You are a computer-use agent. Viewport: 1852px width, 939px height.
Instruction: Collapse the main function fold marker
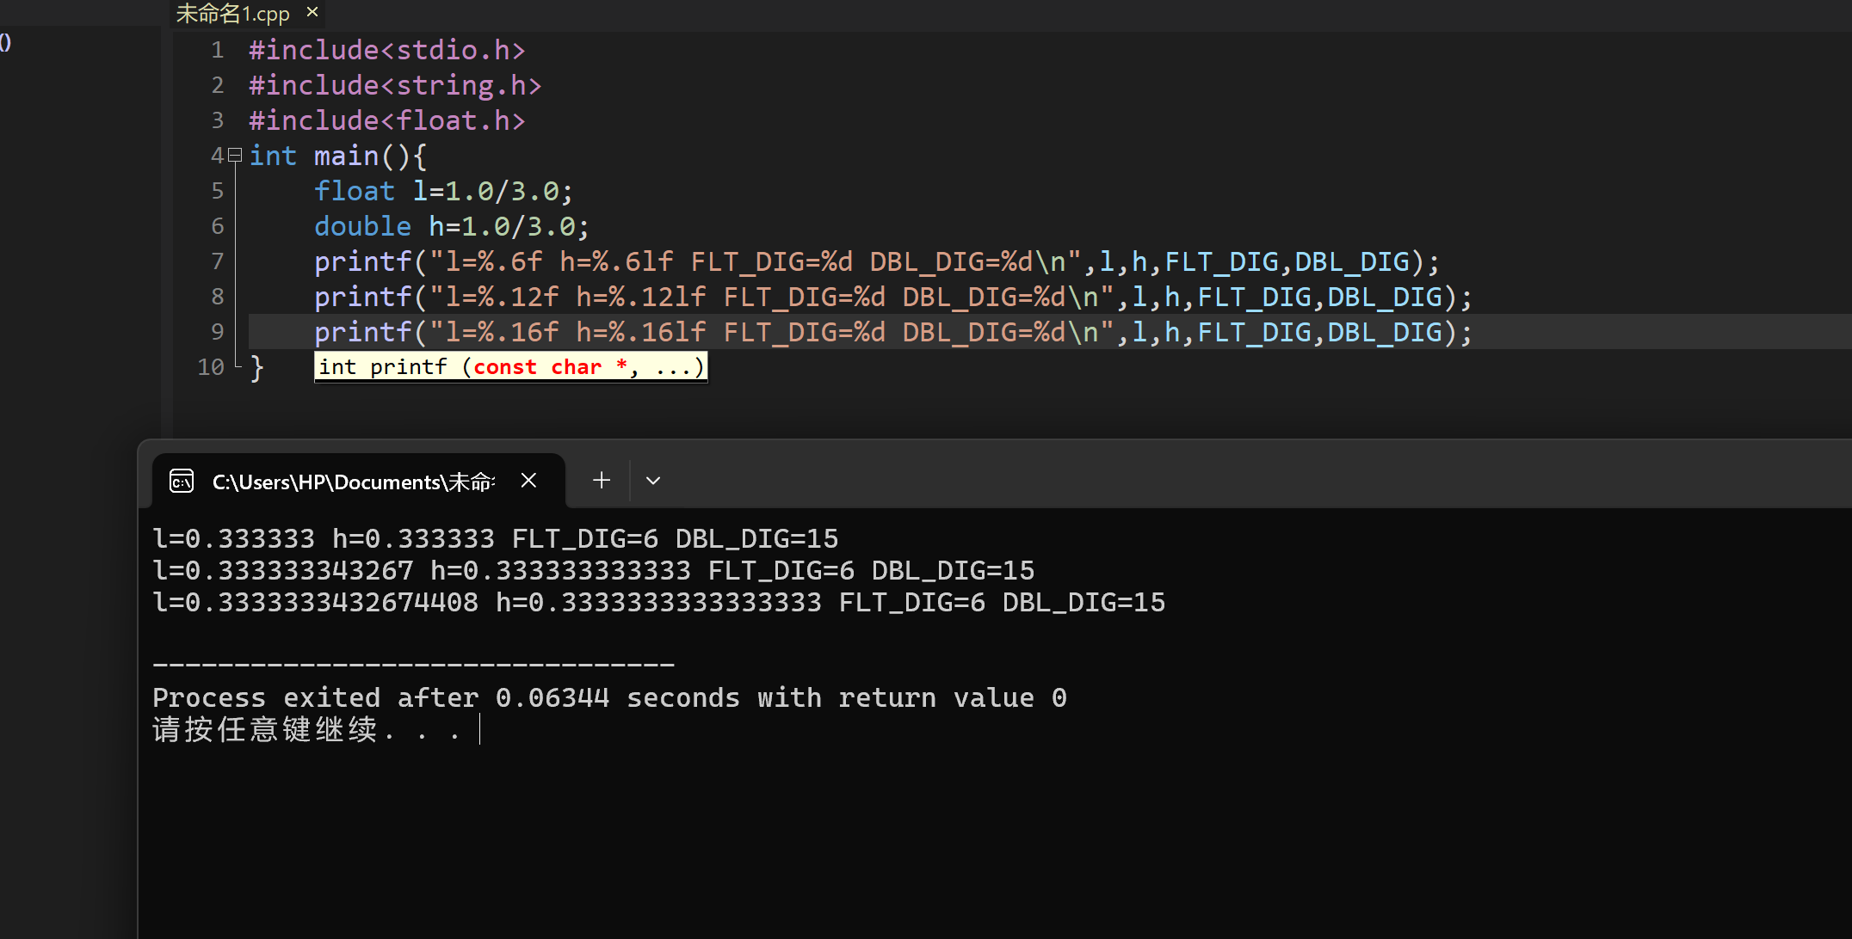pyautogui.click(x=234, y=156)
